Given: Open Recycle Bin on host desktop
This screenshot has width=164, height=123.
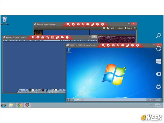Looking at the screenshot, I should coord(5,20).
